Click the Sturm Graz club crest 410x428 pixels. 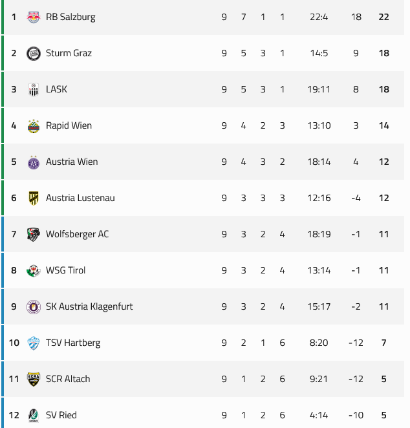coord(34,53)
